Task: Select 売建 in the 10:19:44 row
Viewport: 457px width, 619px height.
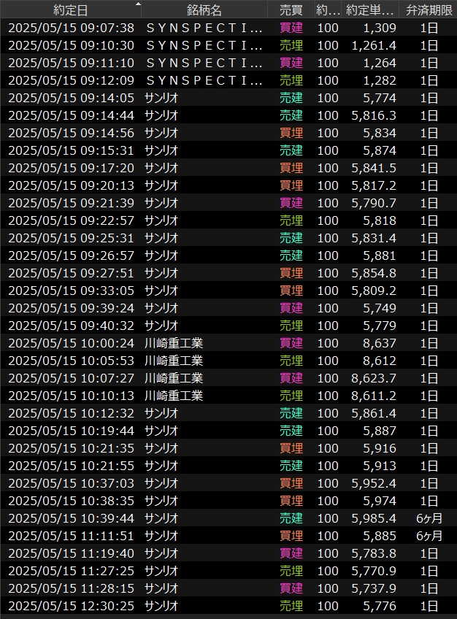Action: (291, 430)
